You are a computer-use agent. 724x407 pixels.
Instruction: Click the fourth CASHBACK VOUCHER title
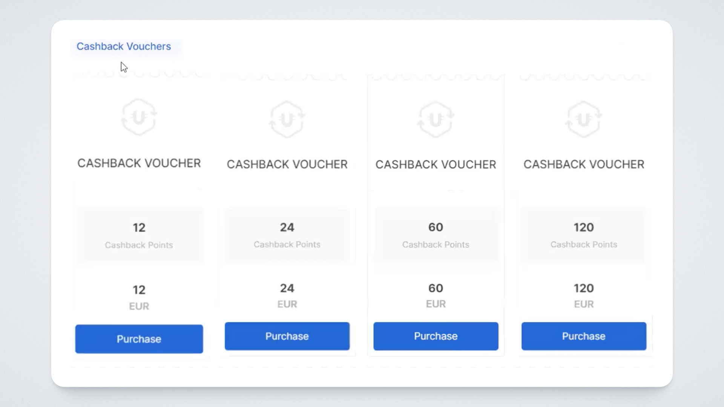coord(584,164)
